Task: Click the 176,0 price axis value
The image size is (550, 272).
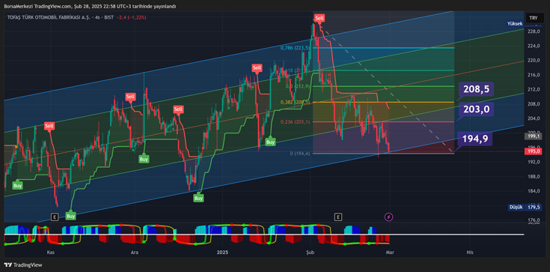Action: click(533, 220)
